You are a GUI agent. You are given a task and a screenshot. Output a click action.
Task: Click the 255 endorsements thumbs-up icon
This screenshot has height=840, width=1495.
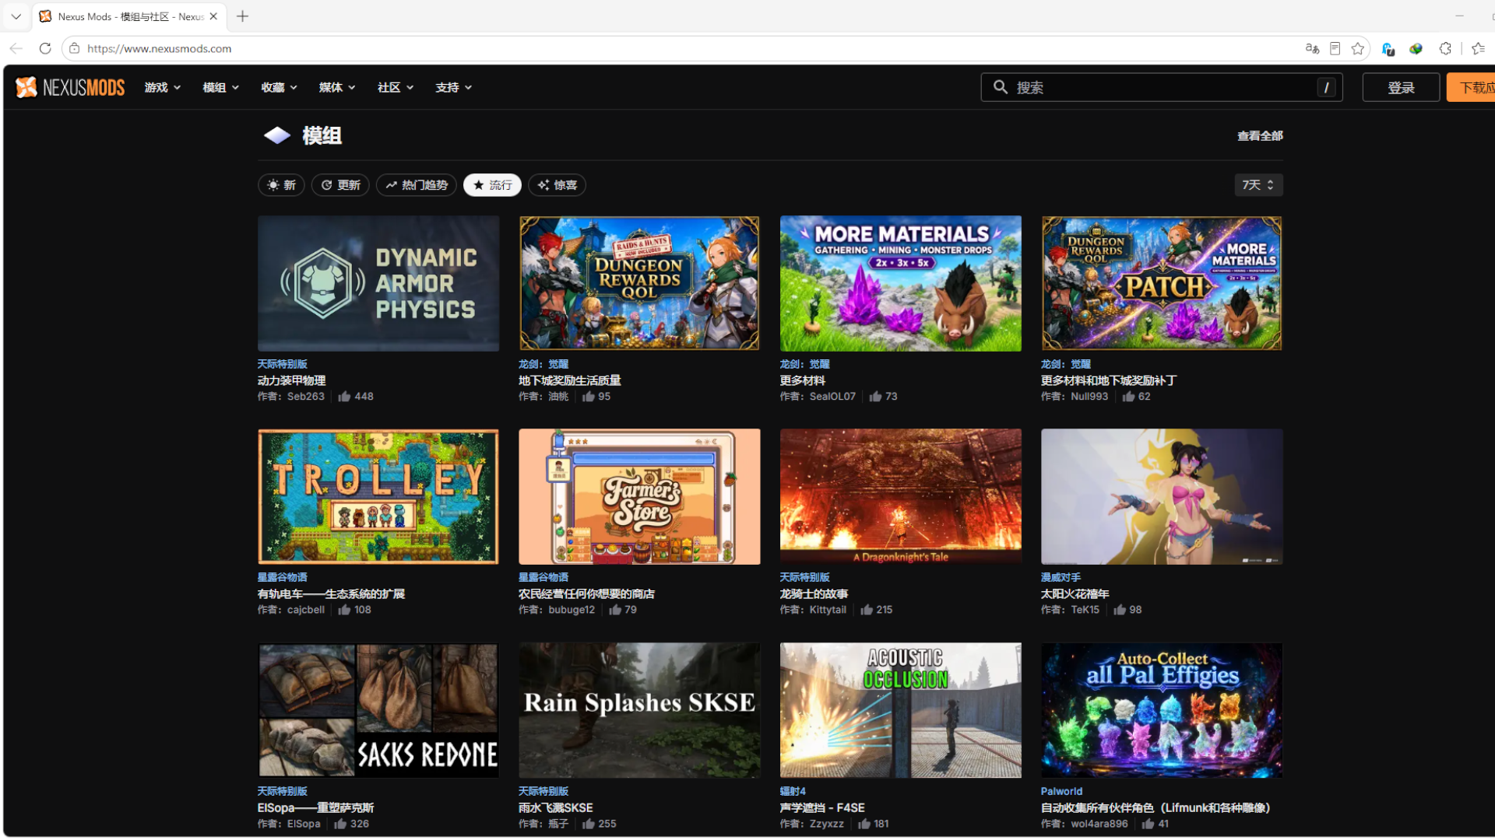click(588, 824)
